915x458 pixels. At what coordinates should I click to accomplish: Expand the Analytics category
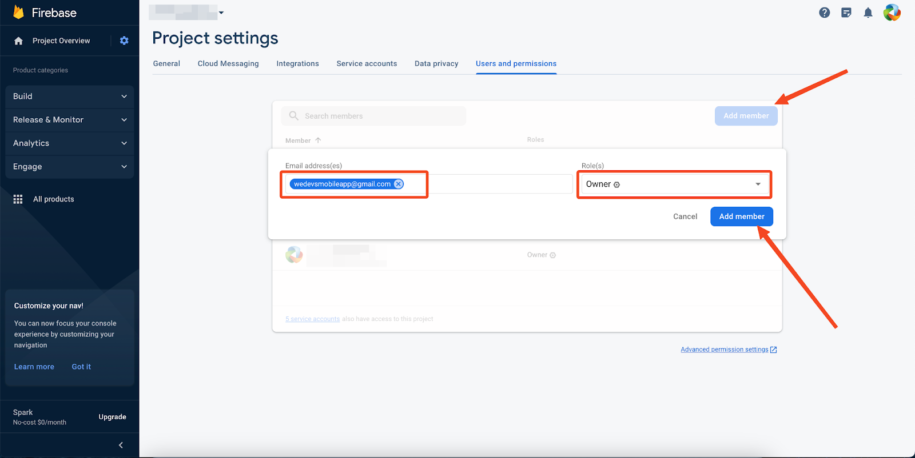coord(70,143)
